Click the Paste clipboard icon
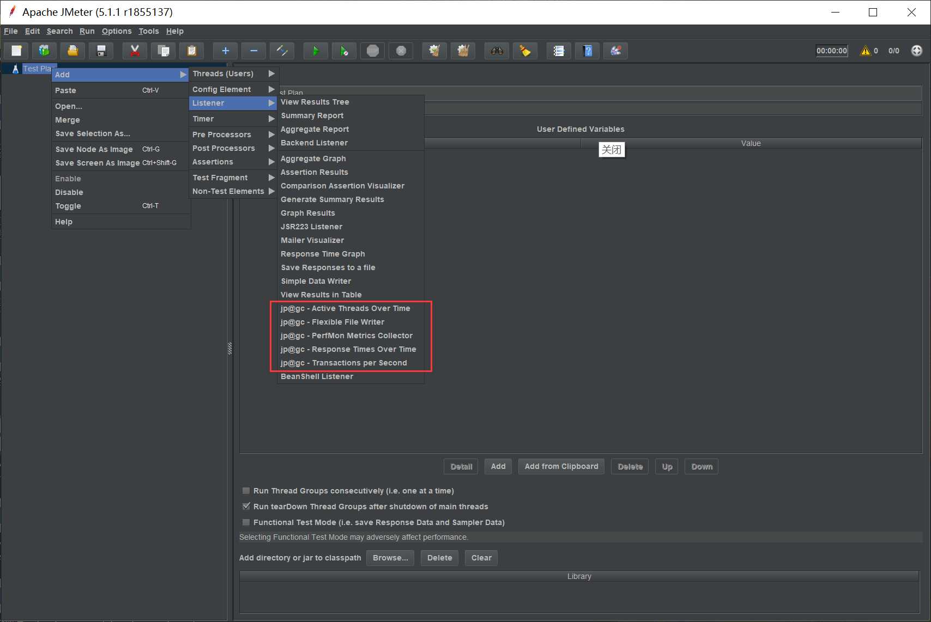This screenshot has height=622, width=931. pos(191,51)
